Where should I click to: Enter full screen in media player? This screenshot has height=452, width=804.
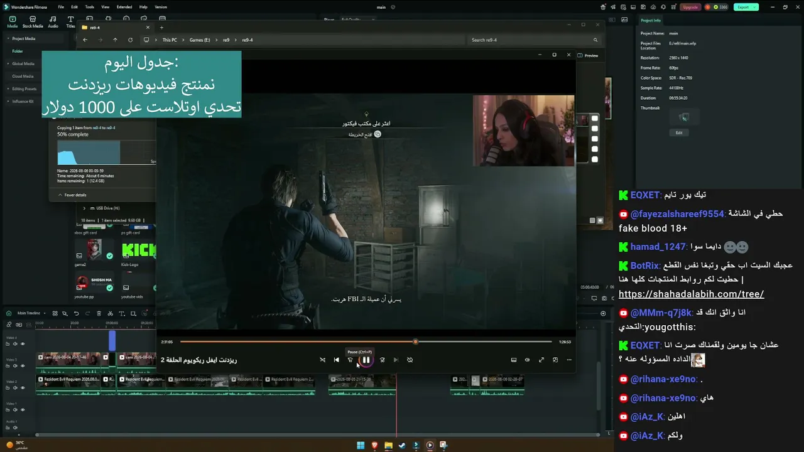click(x=541, y=360)
